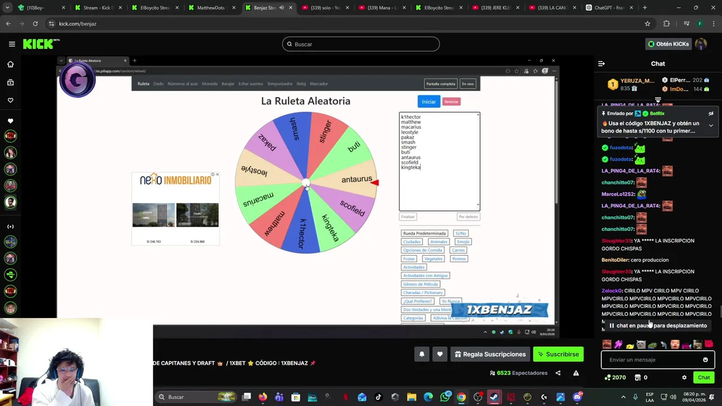Image resolution: width=722 pixels, height=406 pixels.
Task: Open TikTok from the taskbar
Action: [378, 397]
